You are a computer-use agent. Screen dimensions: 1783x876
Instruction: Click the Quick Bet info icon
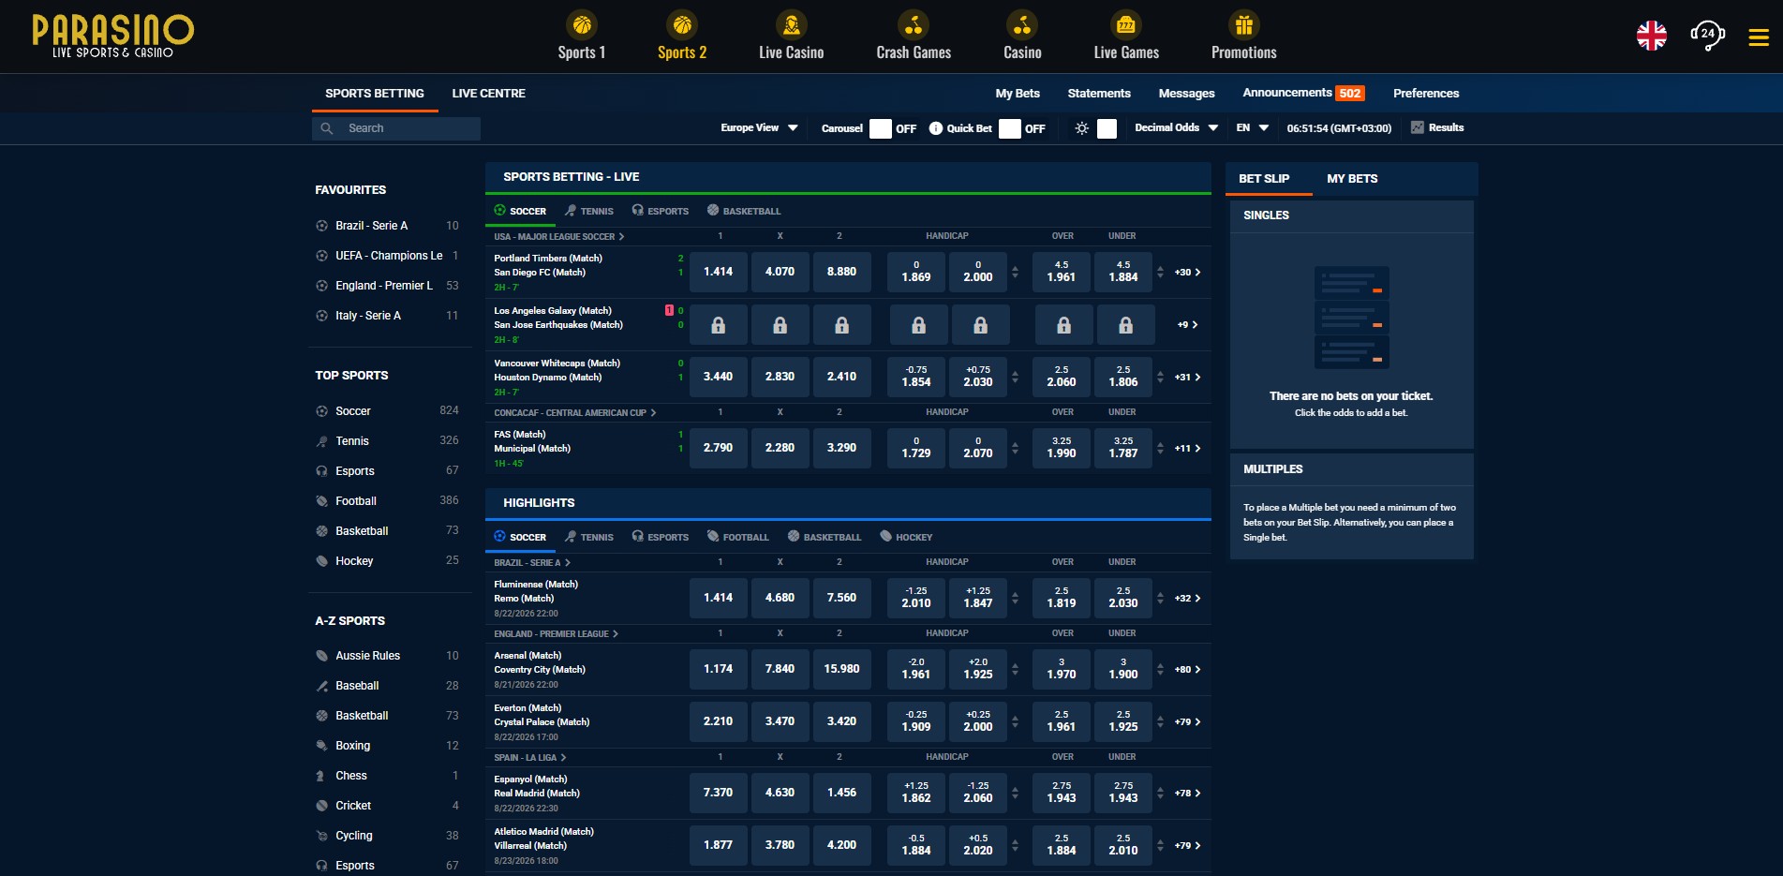point(935,128)
